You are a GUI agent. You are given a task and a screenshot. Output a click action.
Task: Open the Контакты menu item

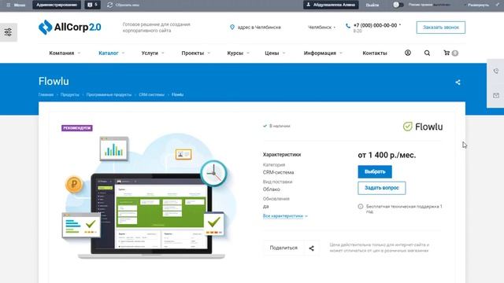375,53
